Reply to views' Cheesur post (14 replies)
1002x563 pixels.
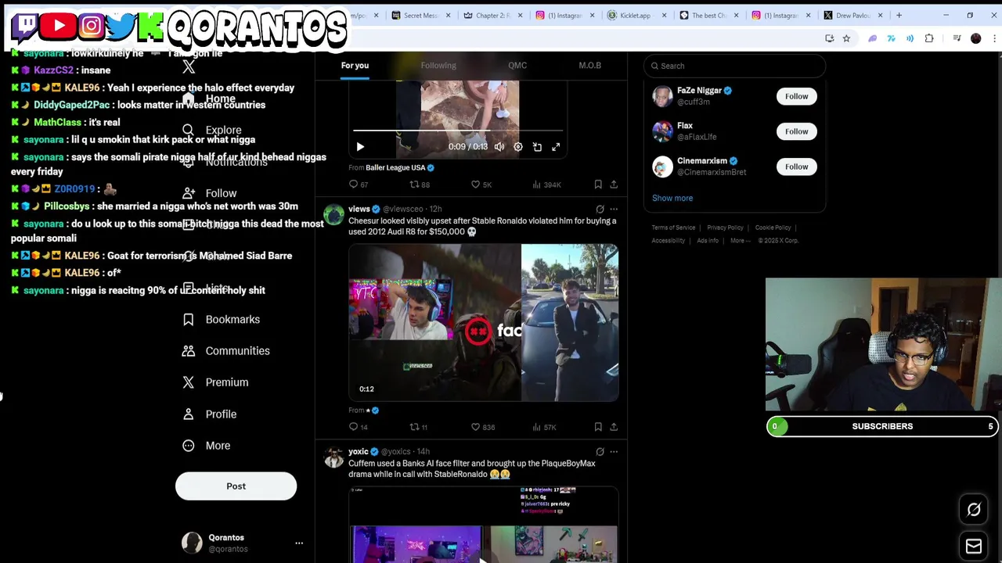tap(358, 427)
